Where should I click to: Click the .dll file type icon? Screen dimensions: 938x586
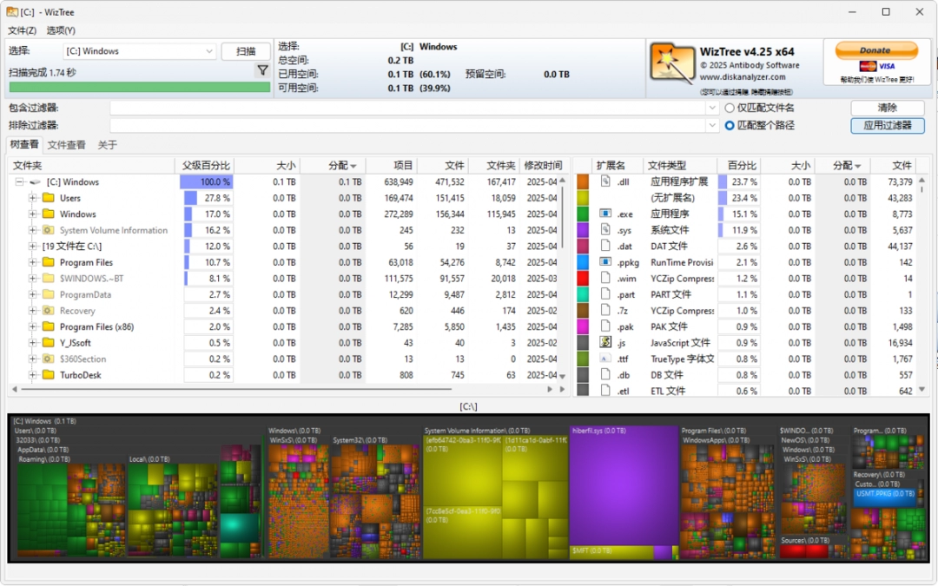click(x=605, y=181)
